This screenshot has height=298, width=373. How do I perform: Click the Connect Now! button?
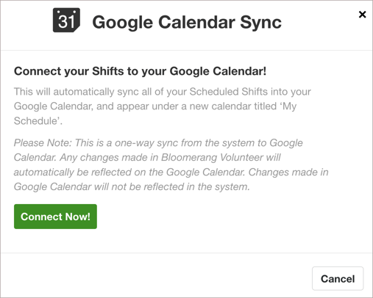click(x=55, y=217)
